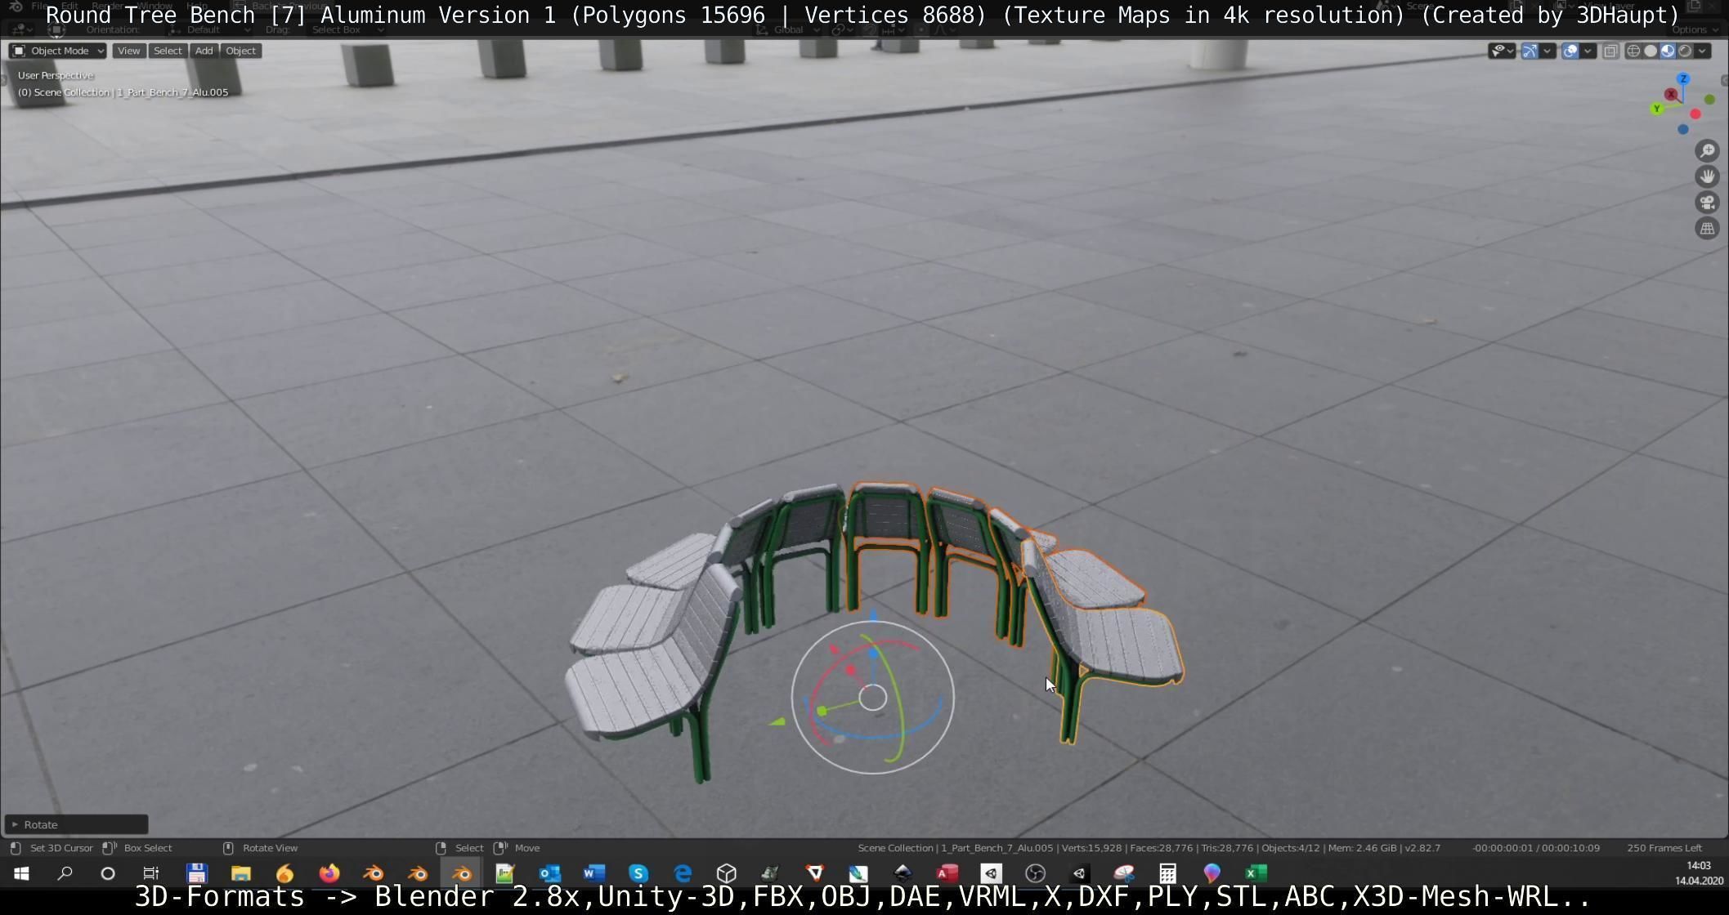Open the Add menu in viewport header
The height and width of the screenshot is (915, 1729).
pyautogui.click(x=204, y=51)
